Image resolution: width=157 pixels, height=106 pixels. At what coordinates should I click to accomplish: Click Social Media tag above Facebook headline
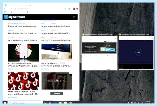pyautogui.click(x=13, y=23)
